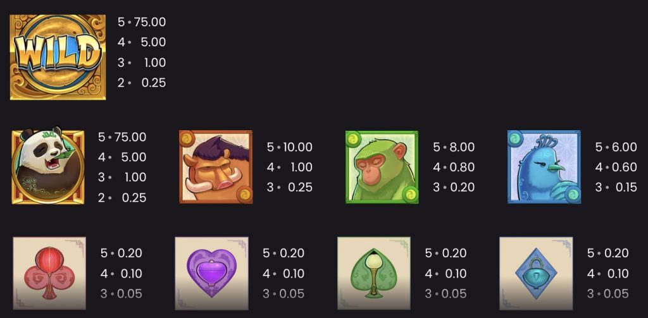Click the blue diamond padlock symbol
The image size is (648, 318).
point(536,273)
